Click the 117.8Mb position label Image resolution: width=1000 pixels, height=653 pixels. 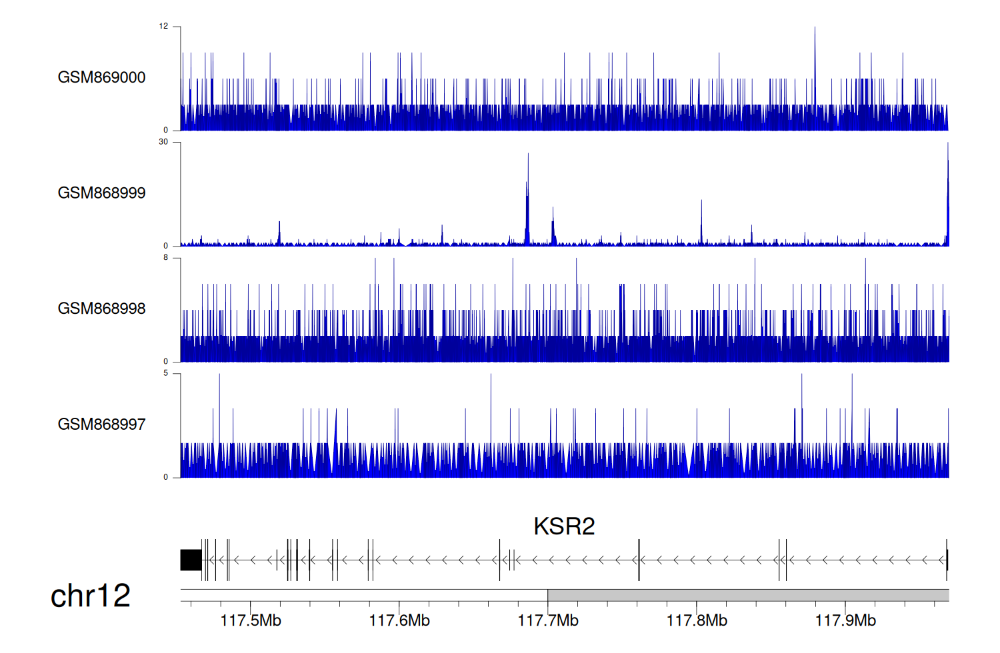pyautogui.click(x=697, y=621)
